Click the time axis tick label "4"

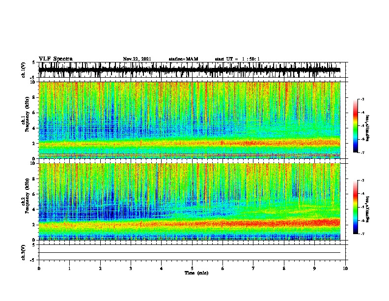point(162,269)
